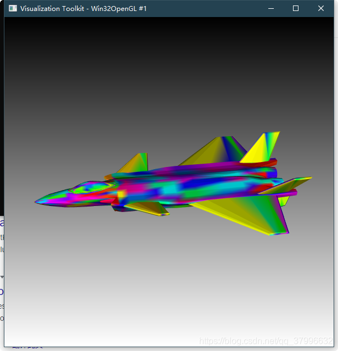The image size is (338, 351).
Task: Close the Visualization Toolkit window
Action: 321,8
